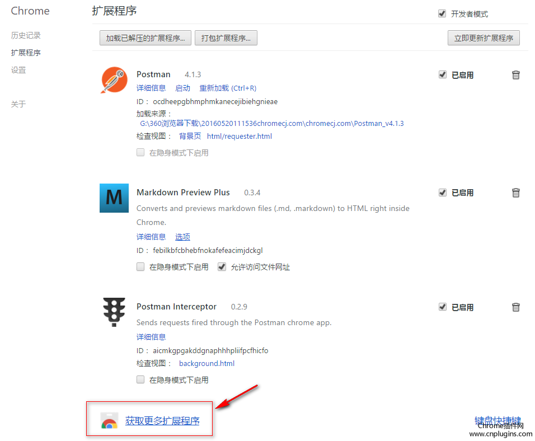Toggle the 开发者模式 checkbox
The image size is (535, 441).
pyautogui.click(x=442, y=13)
